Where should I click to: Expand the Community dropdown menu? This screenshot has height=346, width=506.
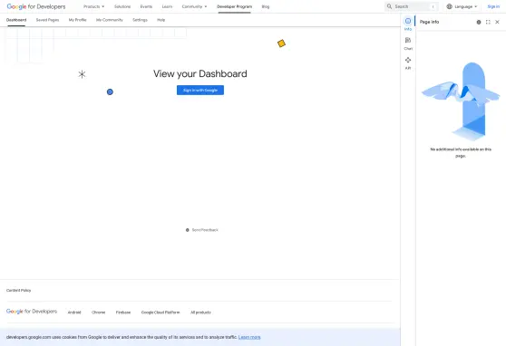(x=194, y=6)
